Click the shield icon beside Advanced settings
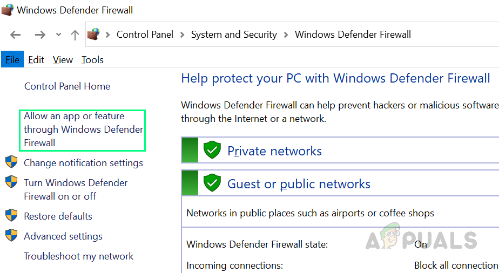 (x=11, y=236)
